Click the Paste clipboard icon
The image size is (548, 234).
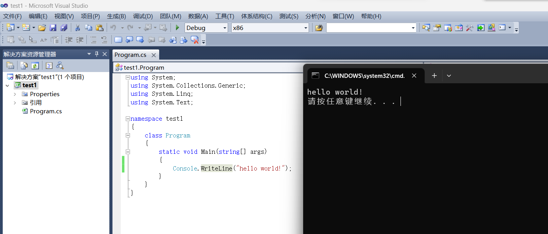(x=100, y=28)
